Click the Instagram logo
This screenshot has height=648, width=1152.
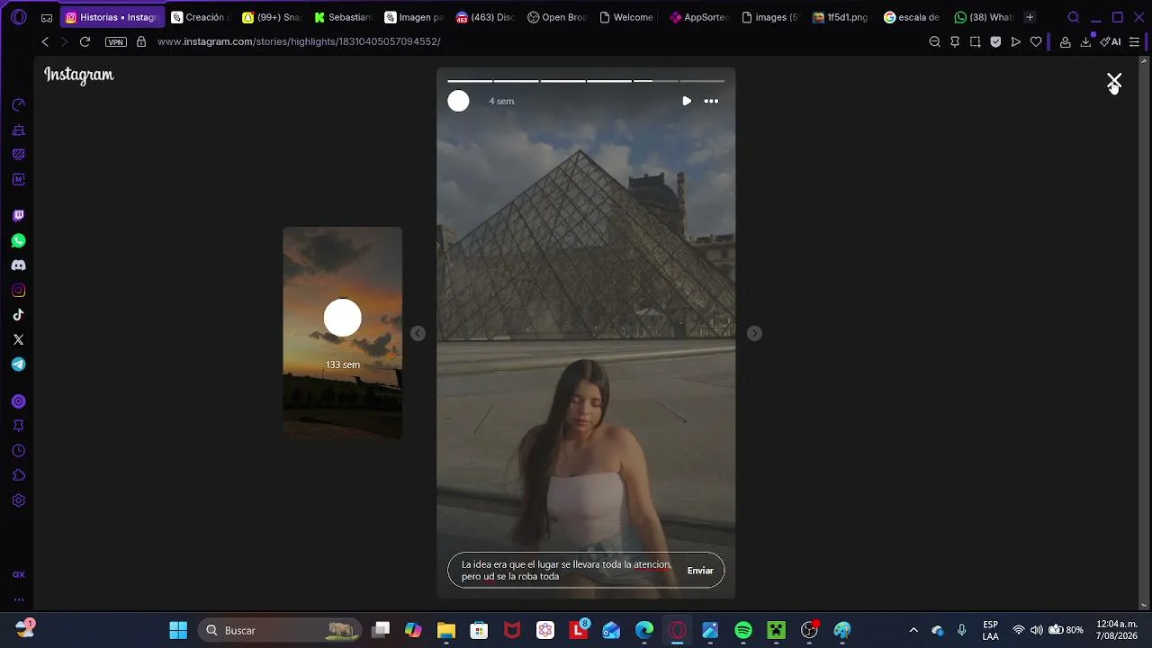79,76
